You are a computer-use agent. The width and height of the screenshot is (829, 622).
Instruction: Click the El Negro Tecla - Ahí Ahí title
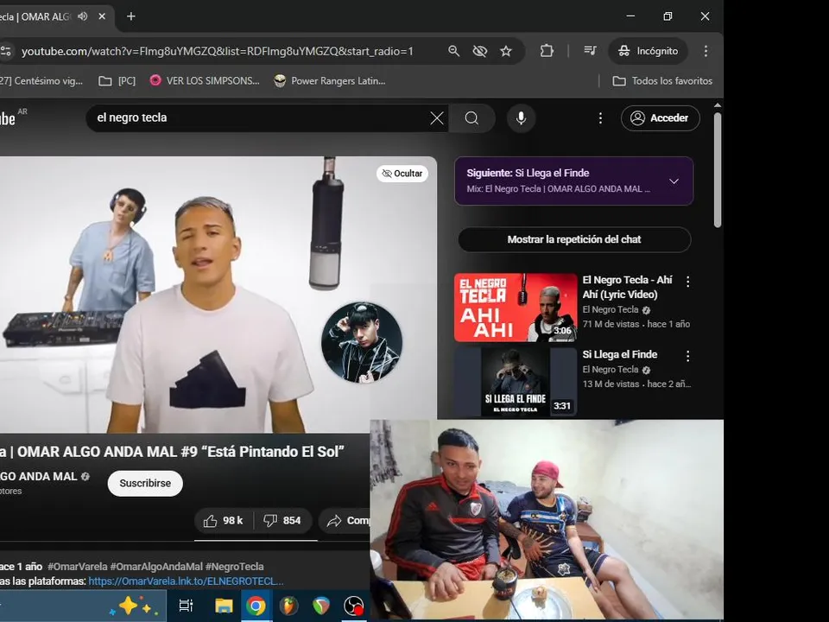pyautogui.click(x=627, y=287)
